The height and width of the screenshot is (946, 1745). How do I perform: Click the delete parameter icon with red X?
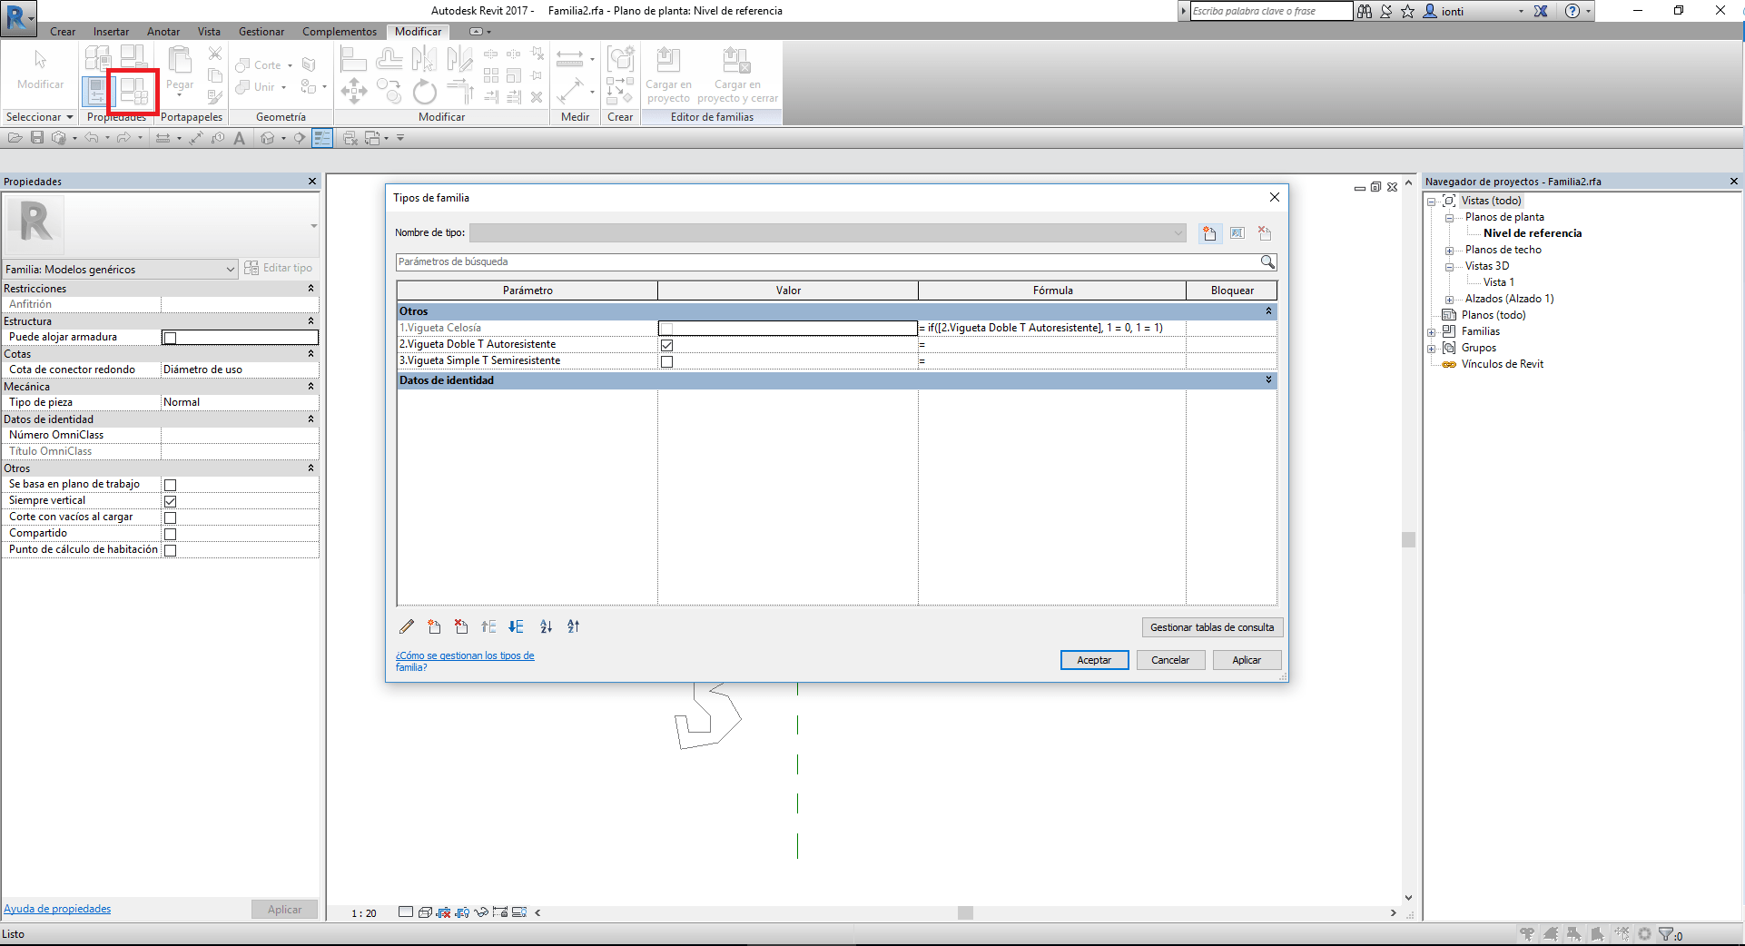pos(461,626)
